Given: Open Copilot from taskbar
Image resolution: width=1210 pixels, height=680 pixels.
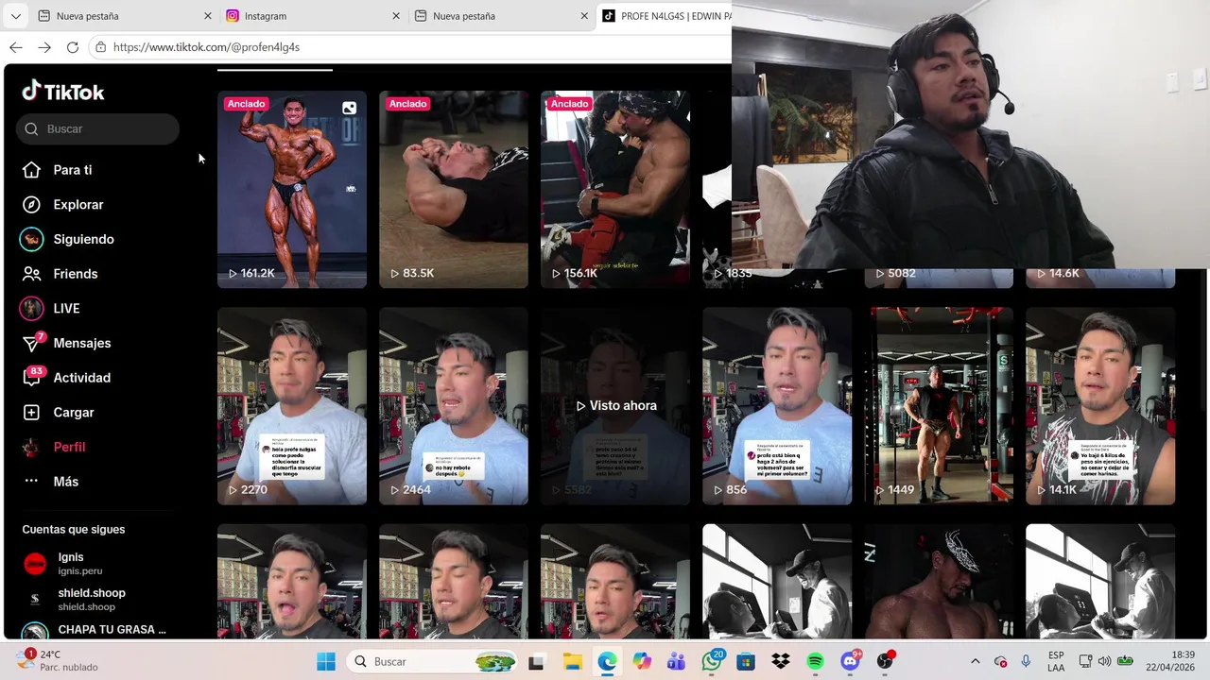Looking at the screenshot, I should pyautogui.click(x=642, y=662).
